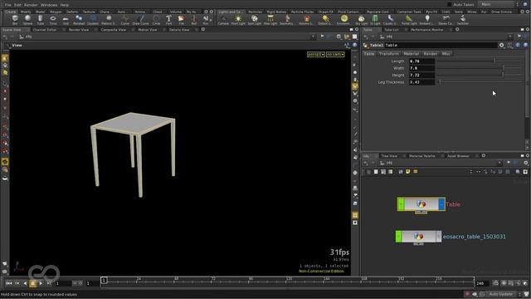Select the Switcher shelf tool

[463, 20]
